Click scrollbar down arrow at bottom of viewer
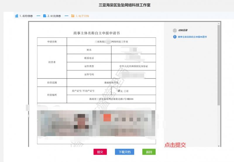This screenshot has height=162, width=234. (219, 145)
